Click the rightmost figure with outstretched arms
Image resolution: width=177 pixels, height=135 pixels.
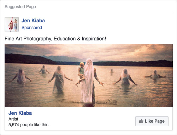click(x=155, y=74)
